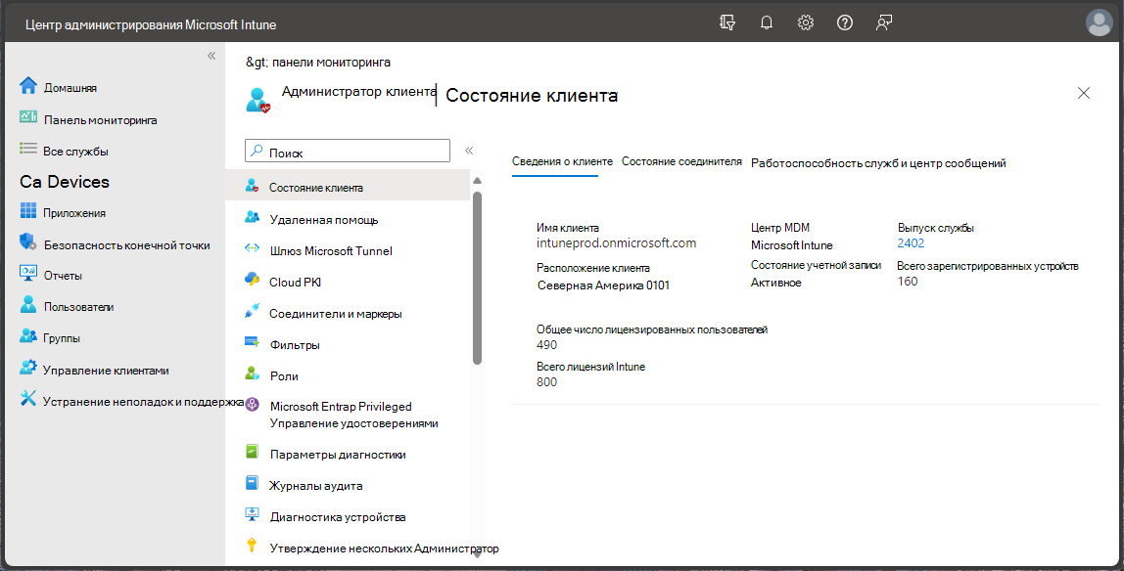Image resolution: width=1124 pixels, height=571 pixels.
Task: Select Состояние клиента in submenu
Action: (348, 188)
